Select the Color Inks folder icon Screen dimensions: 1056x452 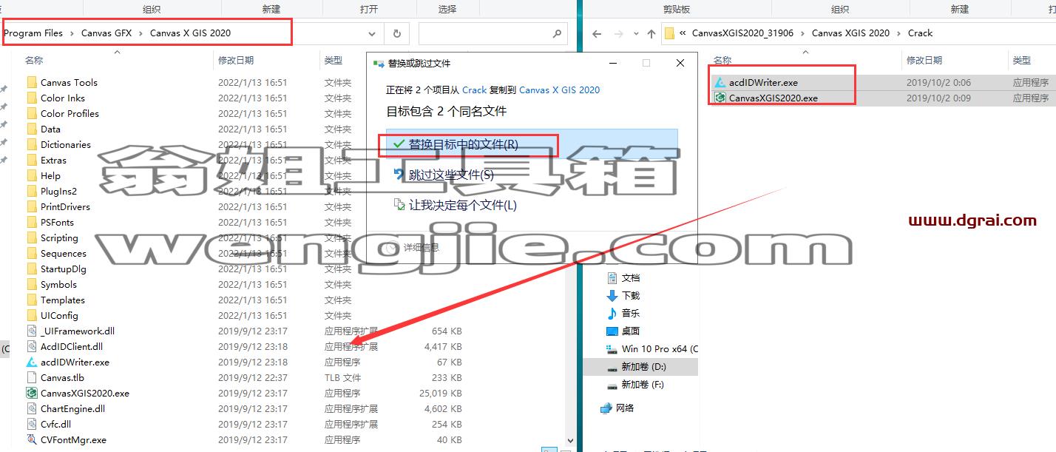32,98
